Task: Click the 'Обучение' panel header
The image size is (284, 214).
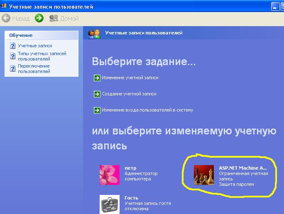Action: [x=42, y=35]
